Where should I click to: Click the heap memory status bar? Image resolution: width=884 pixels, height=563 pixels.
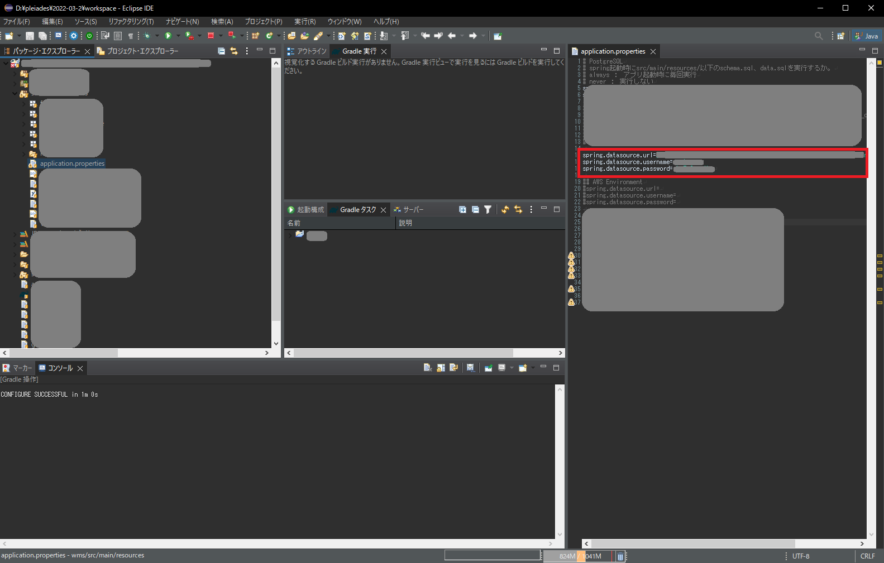click(579, 556)
